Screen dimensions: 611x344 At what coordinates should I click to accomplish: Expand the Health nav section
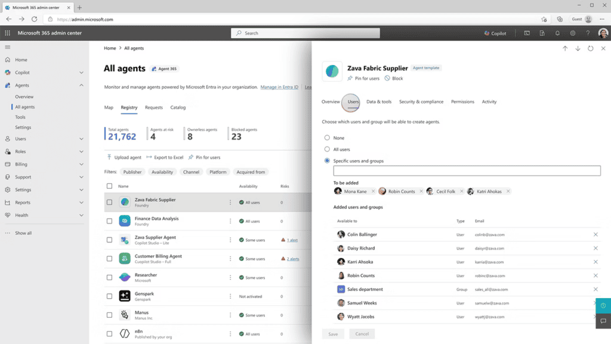[x=81, y=215]
